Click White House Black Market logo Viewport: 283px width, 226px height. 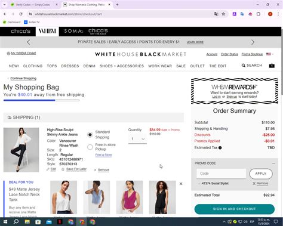pos(141,54)
